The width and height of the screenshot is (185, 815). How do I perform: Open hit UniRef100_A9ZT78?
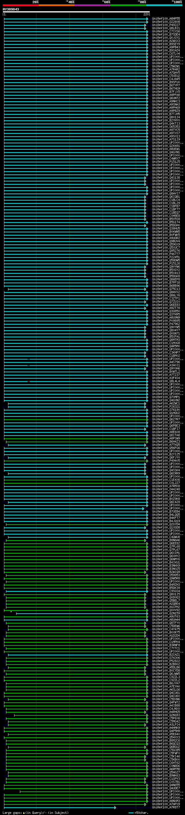pos(166,308)
